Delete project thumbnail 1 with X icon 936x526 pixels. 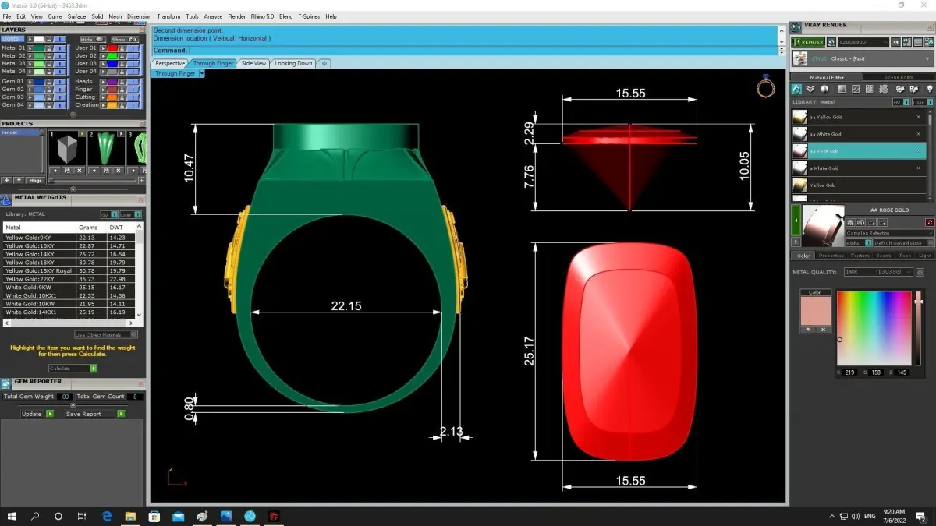(x=79, y=170)
